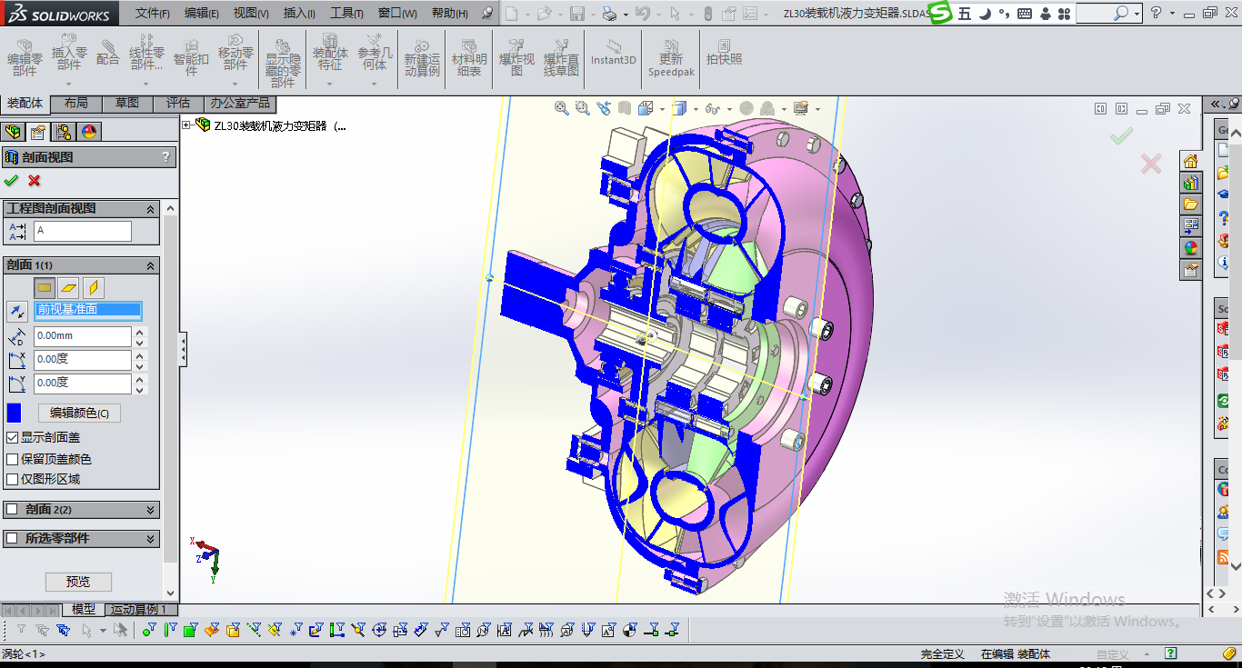Viewport: 1242px width, 668px height.
Task: Click offset distance field 0.00mm
Action: coord(83,336)
